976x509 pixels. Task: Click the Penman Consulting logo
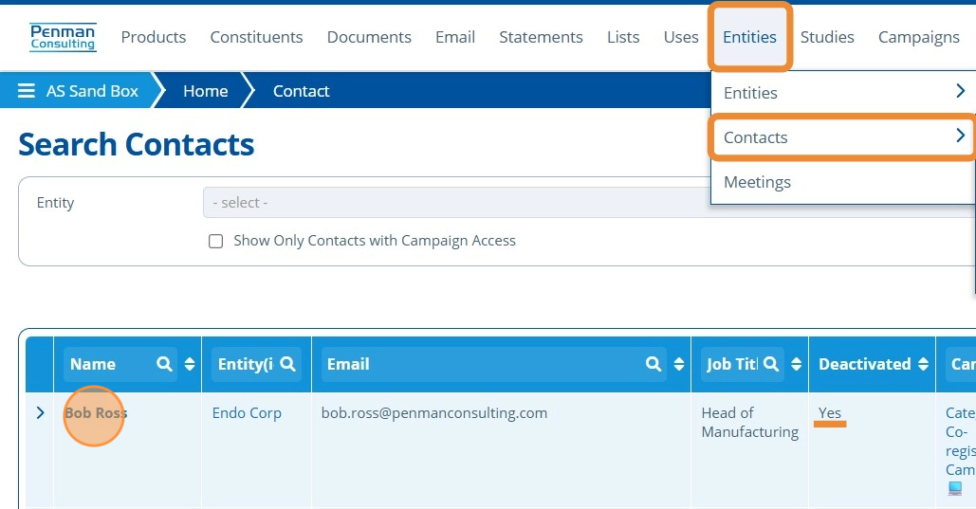pyautogui.click(x=63, y=37)
